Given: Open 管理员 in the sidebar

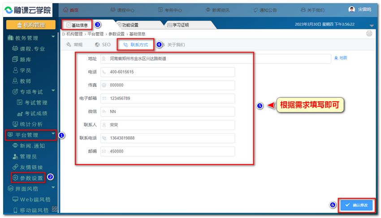Looking at the screenshot, I should (x=28, y=157).
